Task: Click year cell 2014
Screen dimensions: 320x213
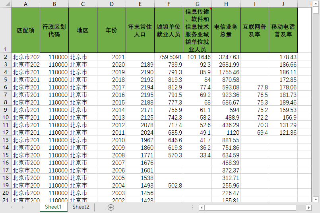Action: click(111, 110)
